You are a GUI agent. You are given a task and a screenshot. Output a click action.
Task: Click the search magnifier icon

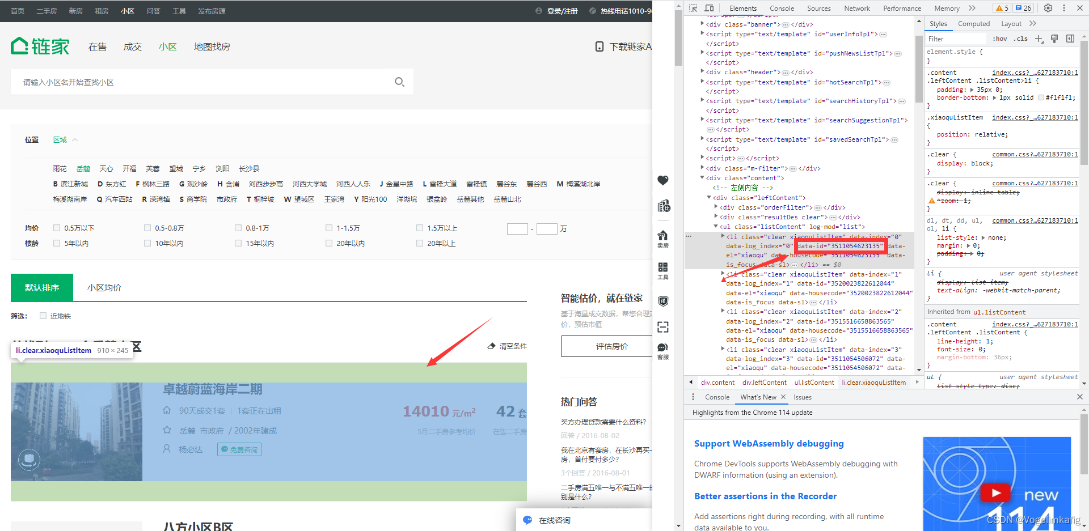(399, 82)
